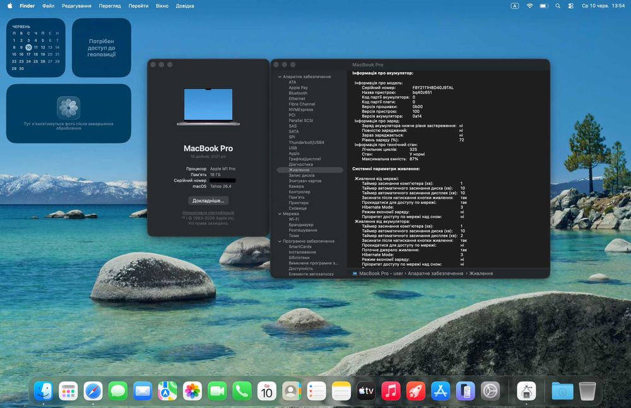Open the Редагування menu

tap(76, 6)
